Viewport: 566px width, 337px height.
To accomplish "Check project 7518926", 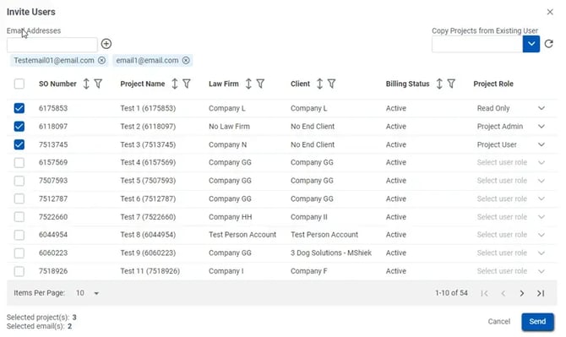I will pyautogui.click(x=19, y=271).
